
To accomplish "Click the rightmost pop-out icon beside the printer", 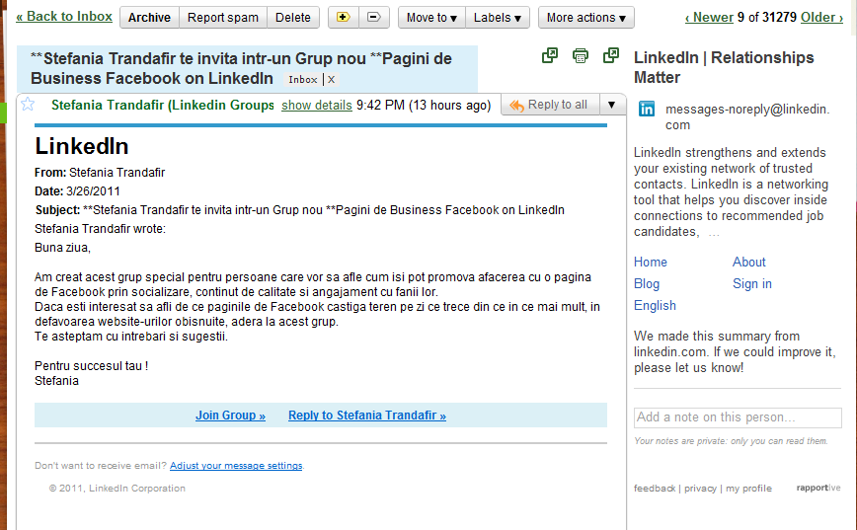I will point(611,55).
